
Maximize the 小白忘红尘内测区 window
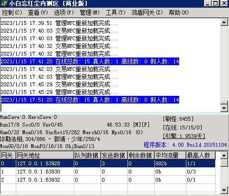tap(215, 3)
